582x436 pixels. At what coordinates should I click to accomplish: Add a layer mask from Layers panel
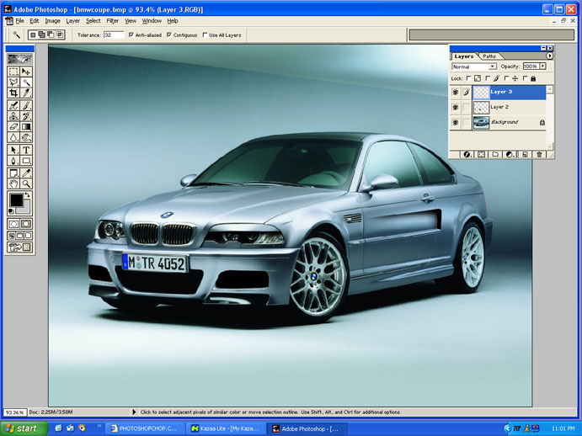[x=482, y=155]
